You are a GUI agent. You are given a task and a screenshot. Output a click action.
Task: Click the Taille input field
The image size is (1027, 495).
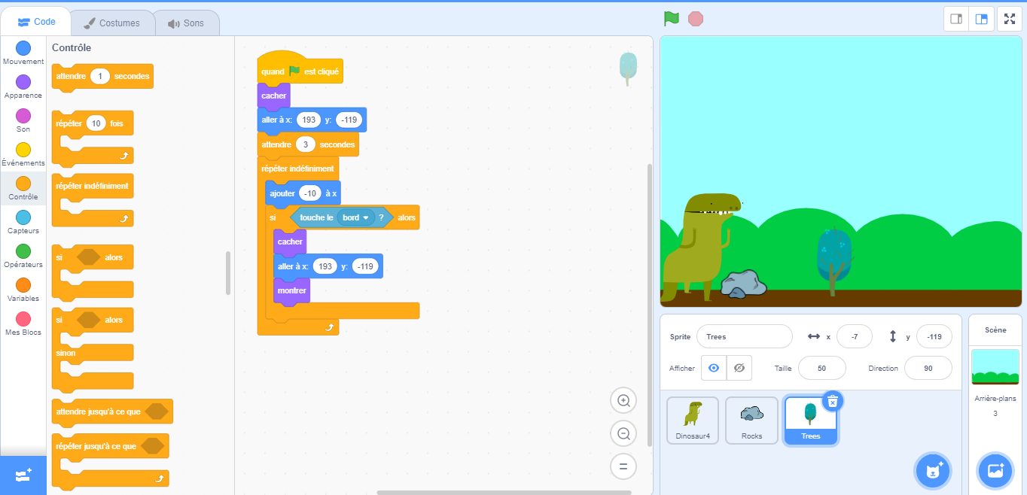821,368
